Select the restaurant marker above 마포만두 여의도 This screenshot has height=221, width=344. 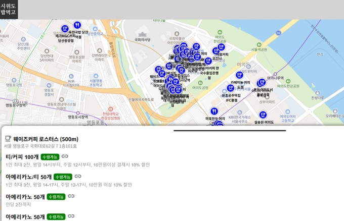214,111
